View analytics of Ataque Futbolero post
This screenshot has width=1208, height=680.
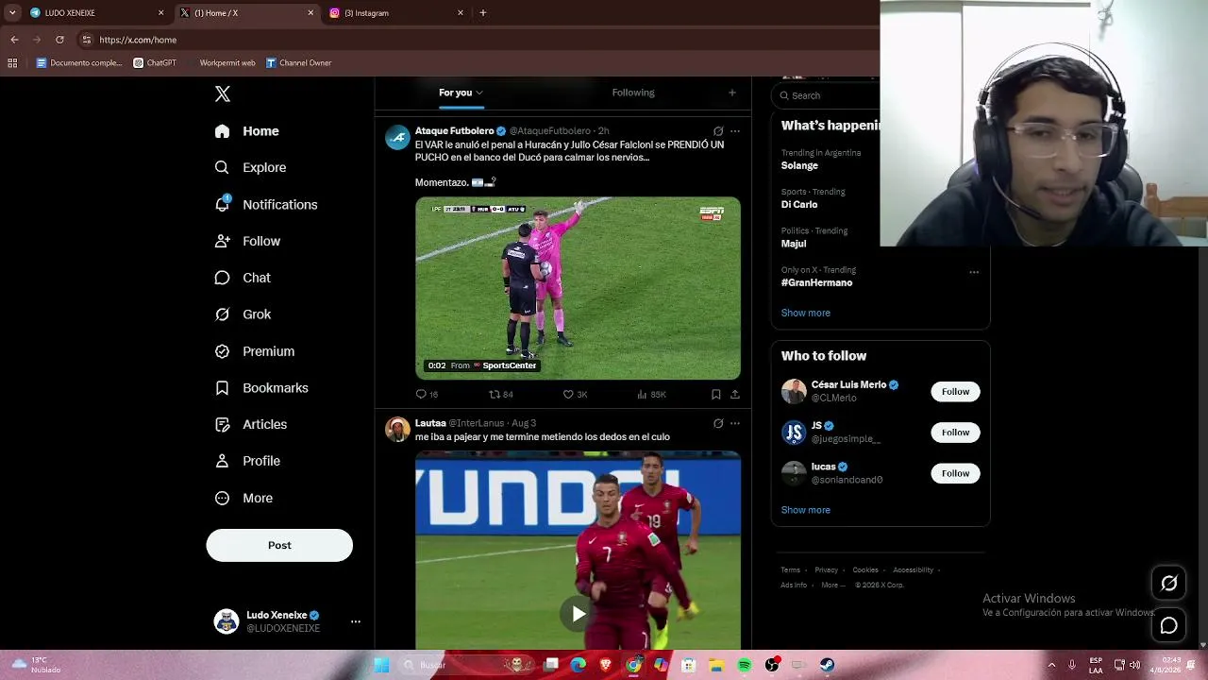click(651, 394)
